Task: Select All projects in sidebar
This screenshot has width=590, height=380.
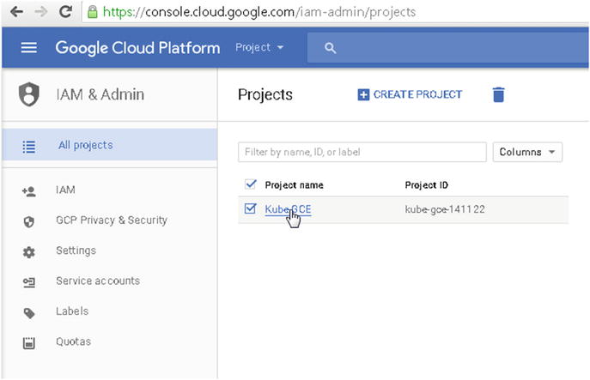Action: tap(85, 145)
